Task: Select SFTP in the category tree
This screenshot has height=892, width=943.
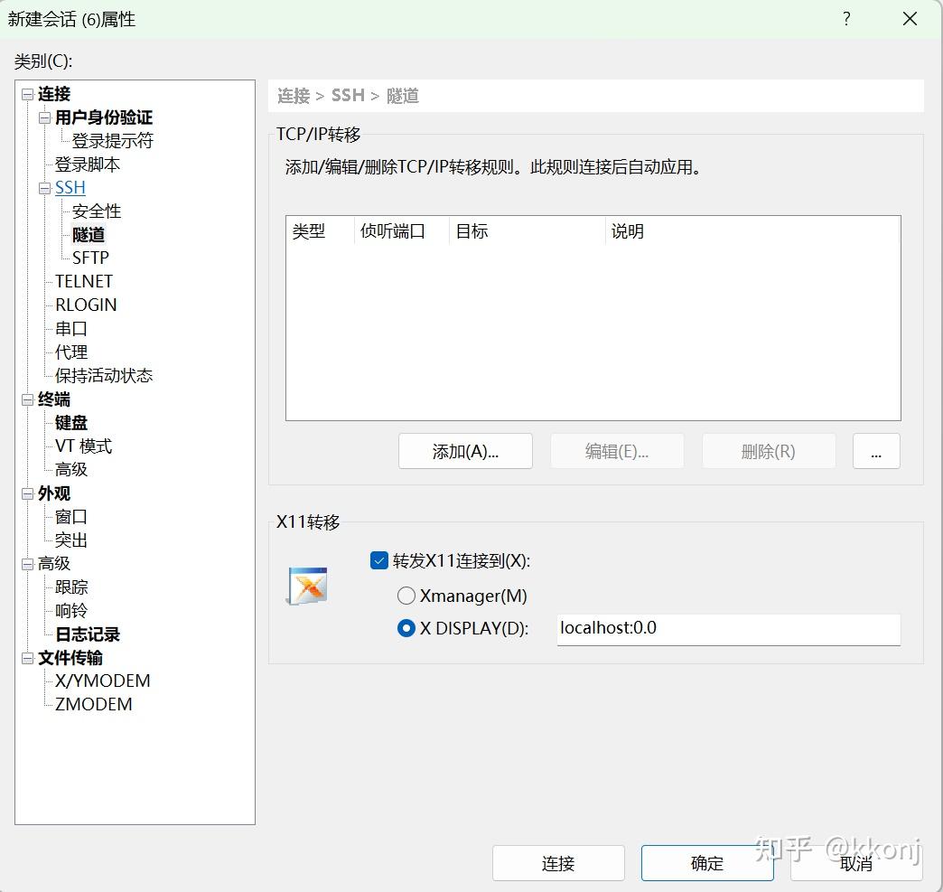Action: [x=90, y=258]
